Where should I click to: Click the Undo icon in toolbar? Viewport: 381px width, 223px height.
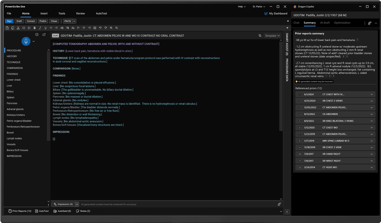tap(100, 28)
